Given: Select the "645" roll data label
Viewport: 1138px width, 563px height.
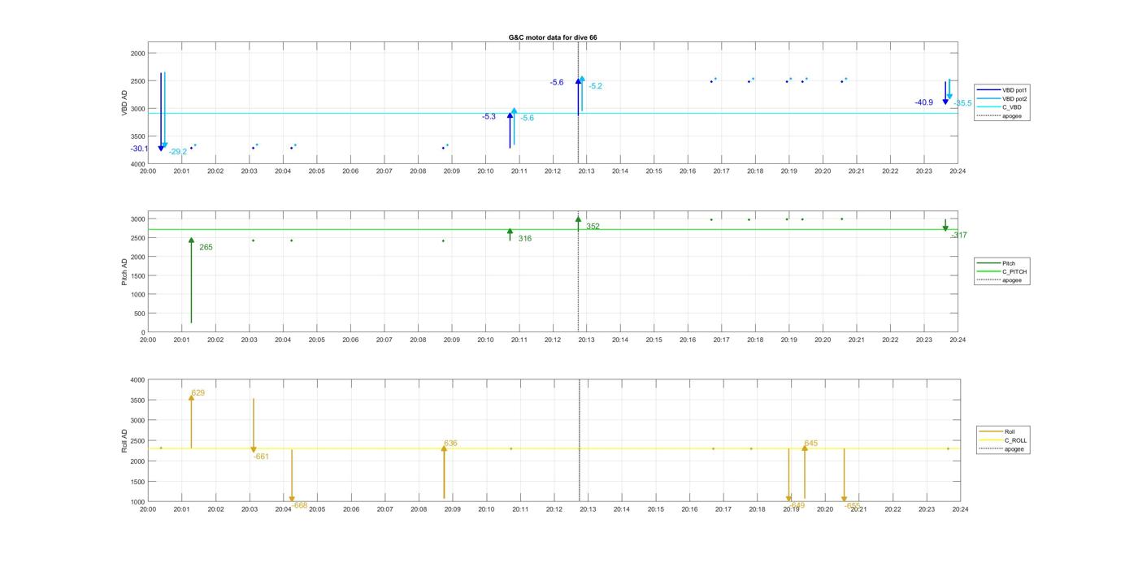Looking at the screenshot, I should (810, 444).
